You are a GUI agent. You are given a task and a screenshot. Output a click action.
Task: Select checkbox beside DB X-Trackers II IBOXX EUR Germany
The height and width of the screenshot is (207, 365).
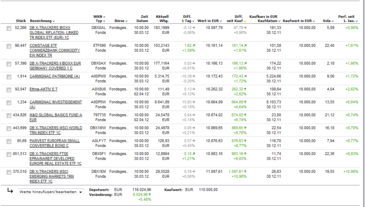9,64
